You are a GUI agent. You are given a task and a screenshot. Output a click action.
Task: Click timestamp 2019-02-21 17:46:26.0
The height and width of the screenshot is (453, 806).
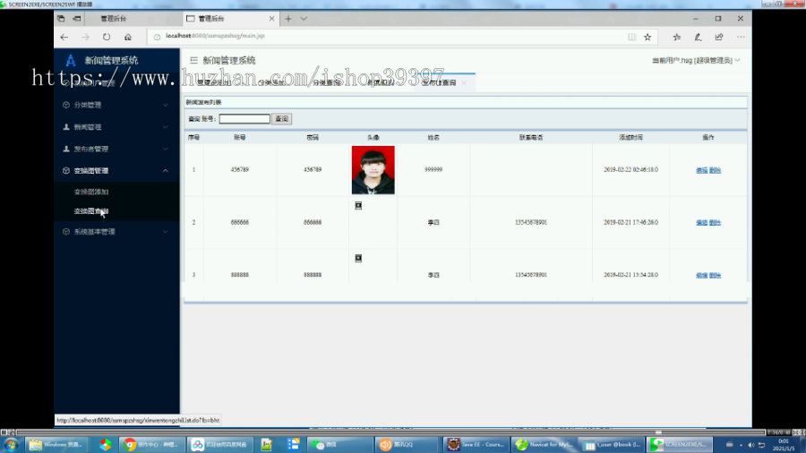pyautogui.click(x=630, y=222)
